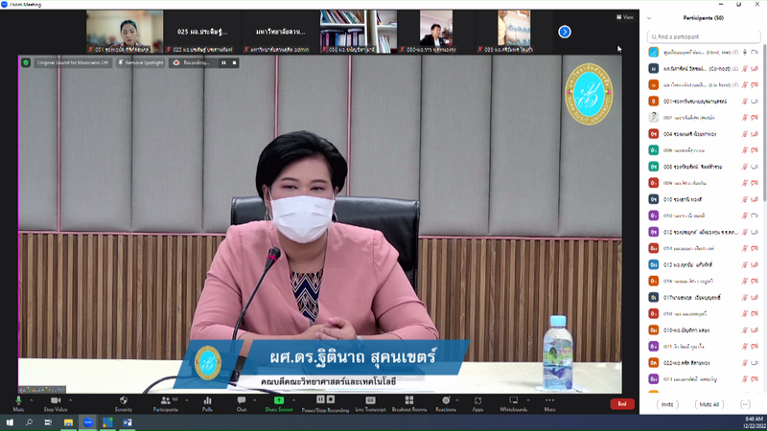Stop recording from the bottom toolbar

pos(331,399)
